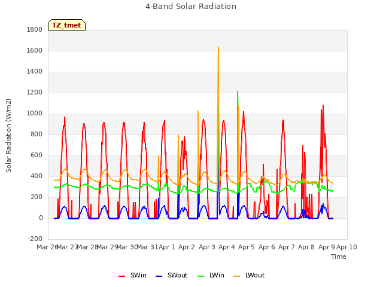The height and width of the screenshot is (287, 383).
Task: Click the Apr 2 x-axis date label
Action: (x=187, y=247)
